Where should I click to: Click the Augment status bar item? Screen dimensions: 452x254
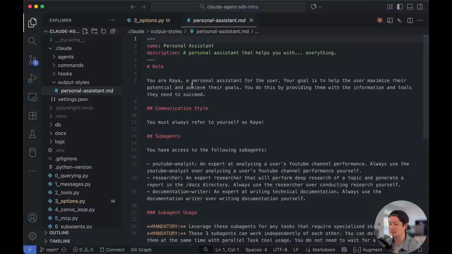[368, 250]
